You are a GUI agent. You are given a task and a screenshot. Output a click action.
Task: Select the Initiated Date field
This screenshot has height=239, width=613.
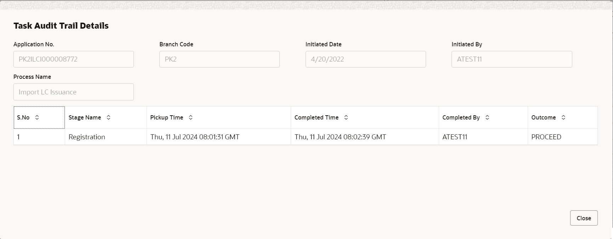(365, 59)
